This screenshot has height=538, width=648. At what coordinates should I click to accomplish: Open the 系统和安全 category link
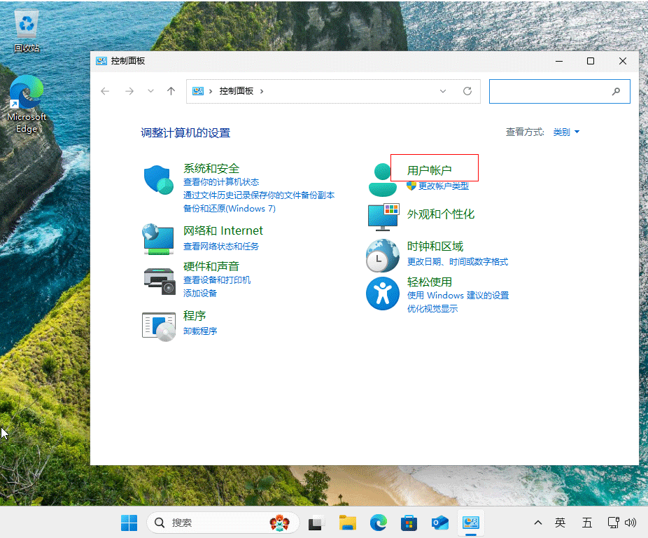pyautogui.click(x=211, y=168)
